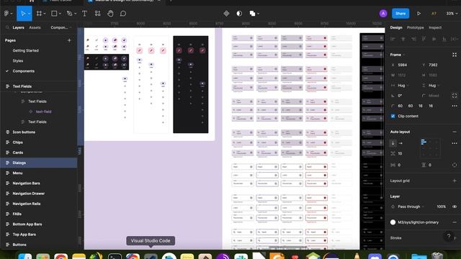
Task: Open the Styles page
Action: pyautogui.click(x=18, y=60)
